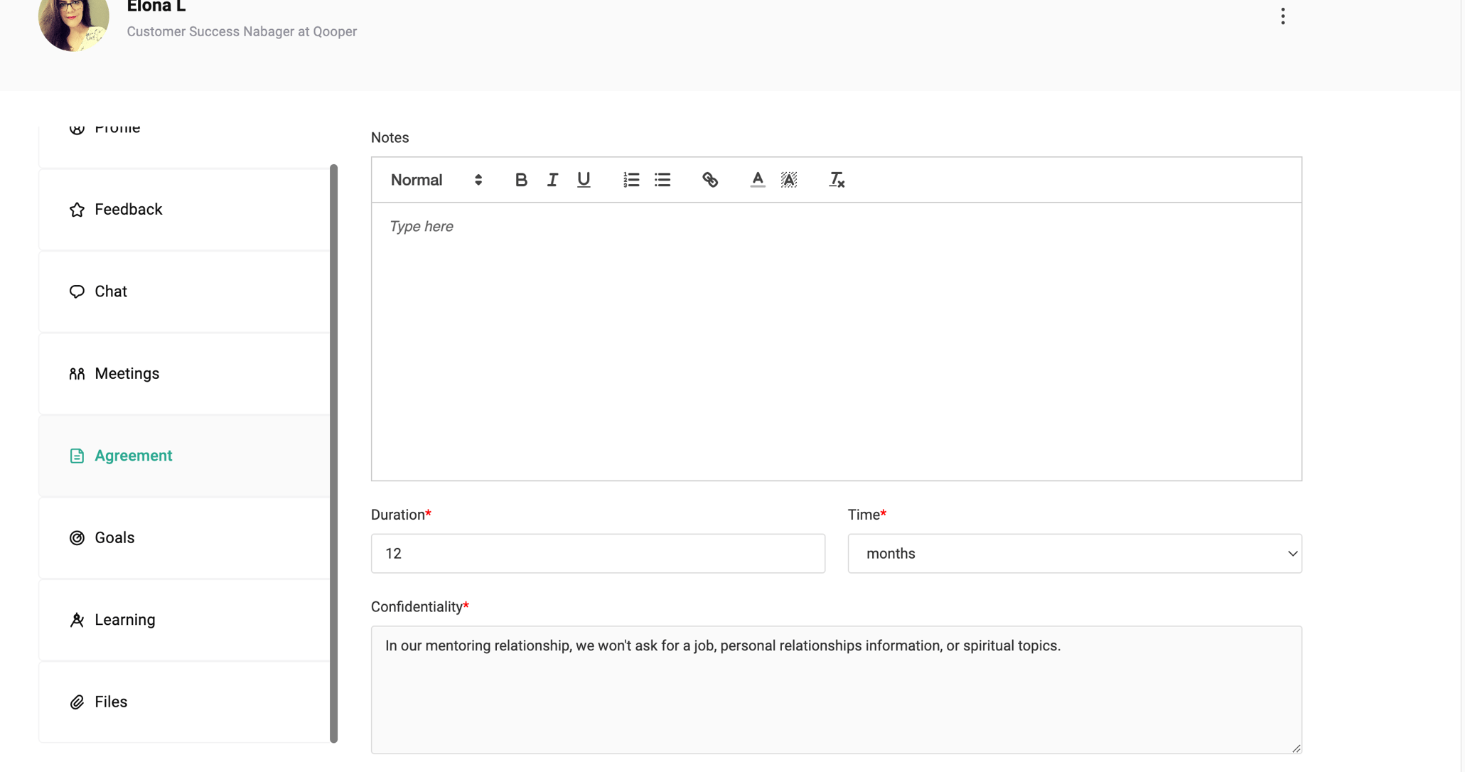Edit the Duration value field
1465x772 pixels.
(x=597, y=553)
